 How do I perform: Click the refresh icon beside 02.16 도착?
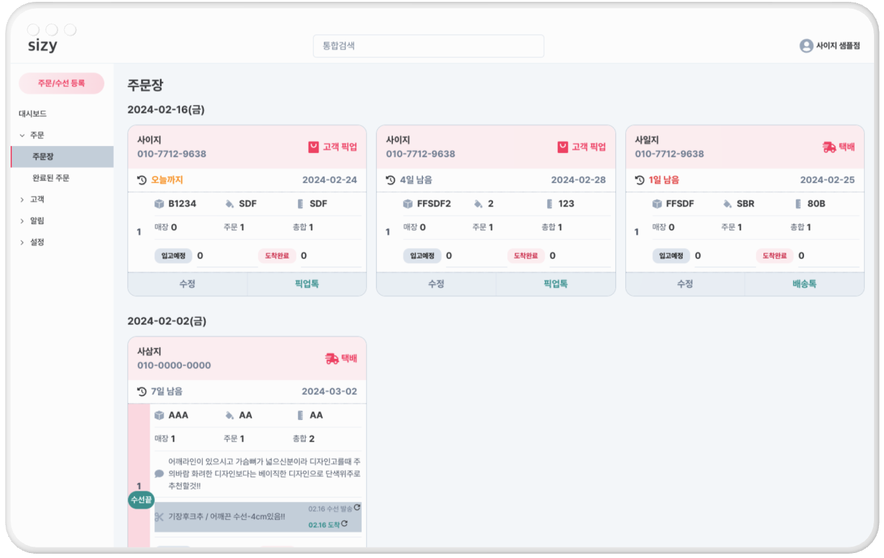click(x=344, y=524)
